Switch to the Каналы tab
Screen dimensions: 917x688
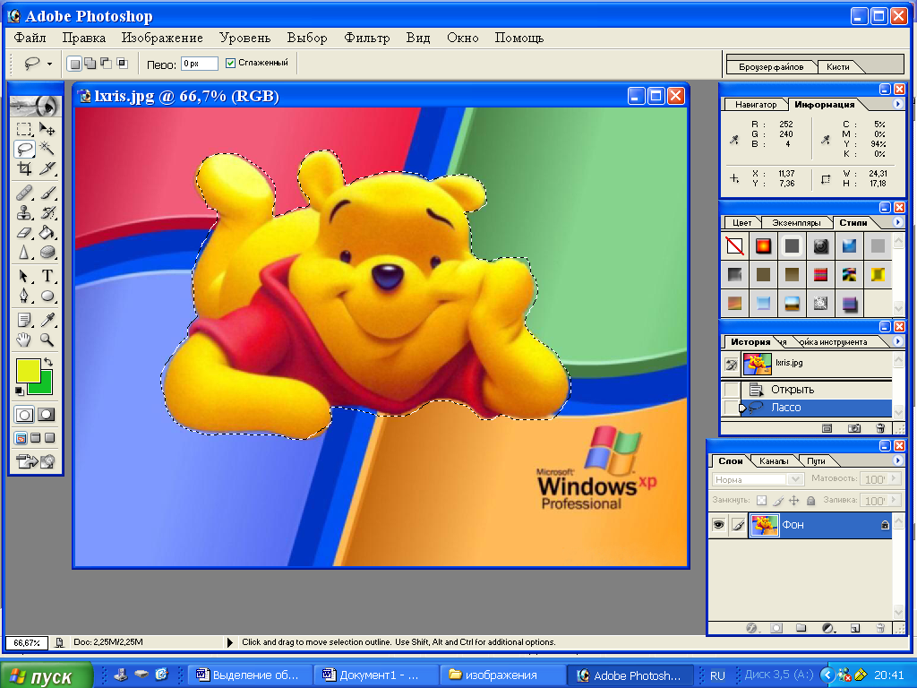773,461
